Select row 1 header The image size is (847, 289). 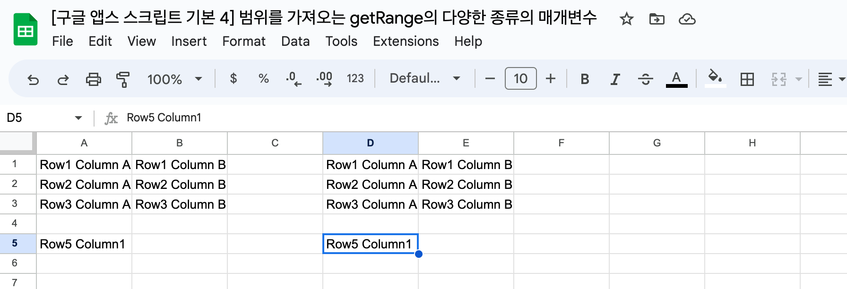18,164
